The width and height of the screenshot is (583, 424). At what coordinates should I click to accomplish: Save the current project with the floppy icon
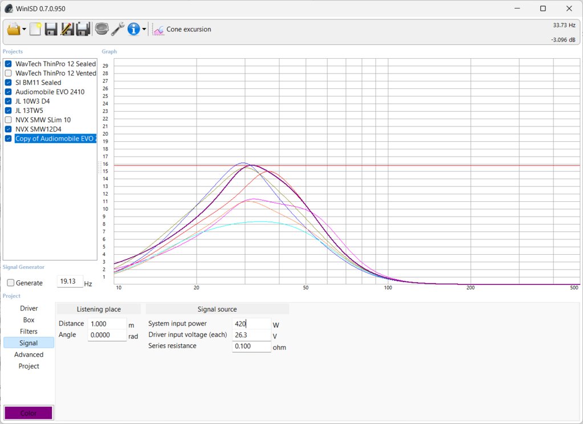pyautogui.click(x=51, y=29)
